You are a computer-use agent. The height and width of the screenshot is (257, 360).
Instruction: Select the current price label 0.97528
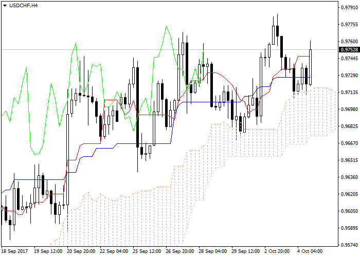point(349,50)
